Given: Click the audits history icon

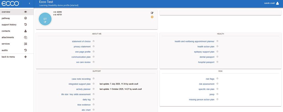Looking at the screenshot, I should click(25, 50).
